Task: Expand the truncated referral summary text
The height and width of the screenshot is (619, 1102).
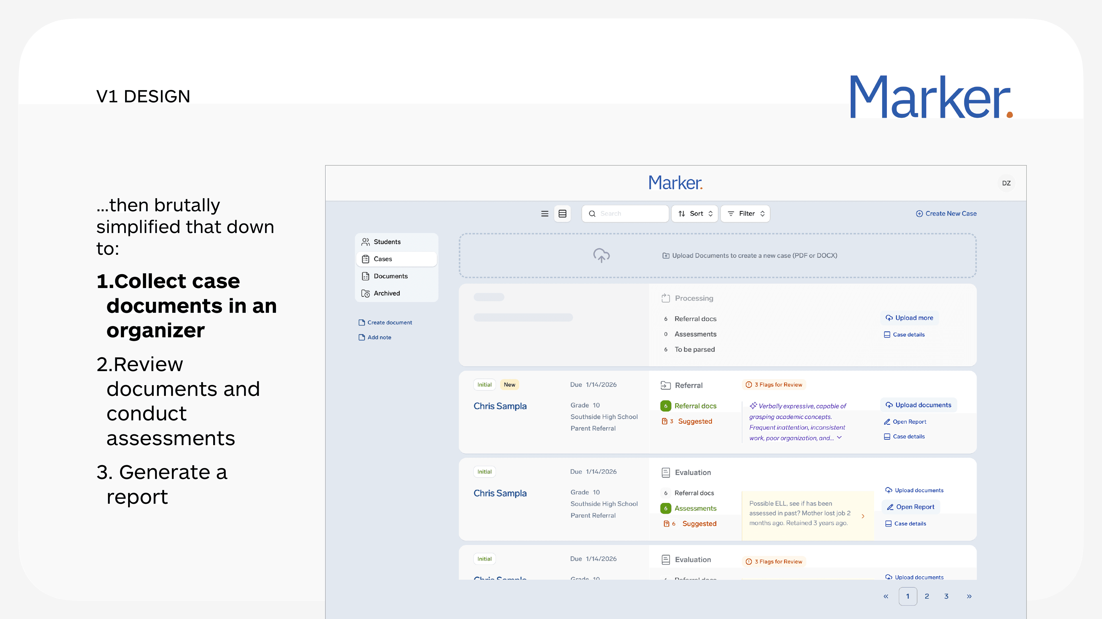Action: coord(840,438)
